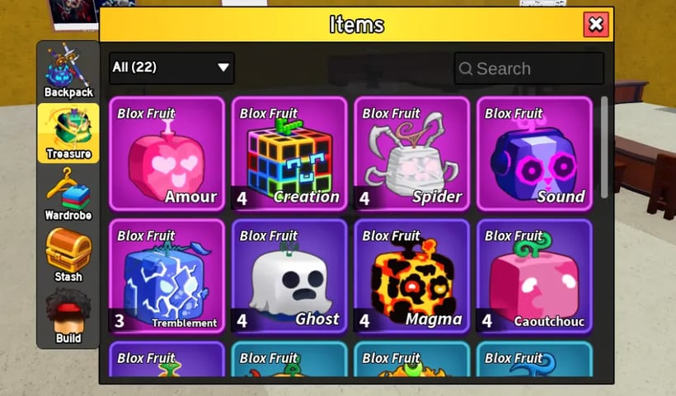The width and height of the screenshot is (676, 396).
Task: Select the Magma Blox Fruit
Action: point(411,277)
